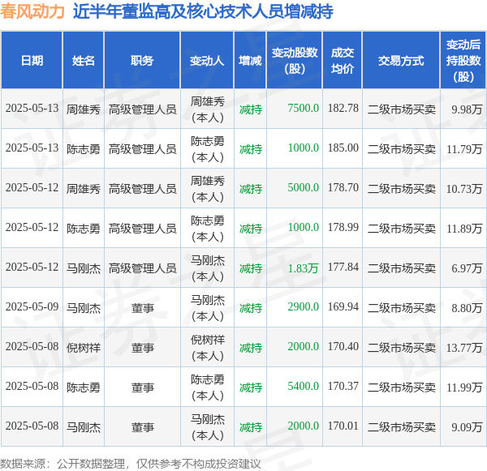Click the 增减 column header
487x471 pixels.
point(250,61)
